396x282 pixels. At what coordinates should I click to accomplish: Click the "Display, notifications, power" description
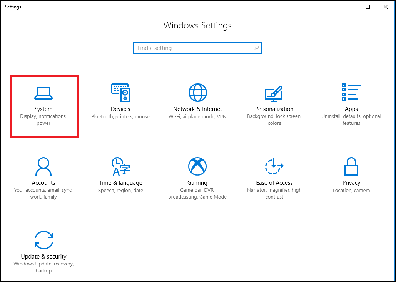(x=43, y=120)
